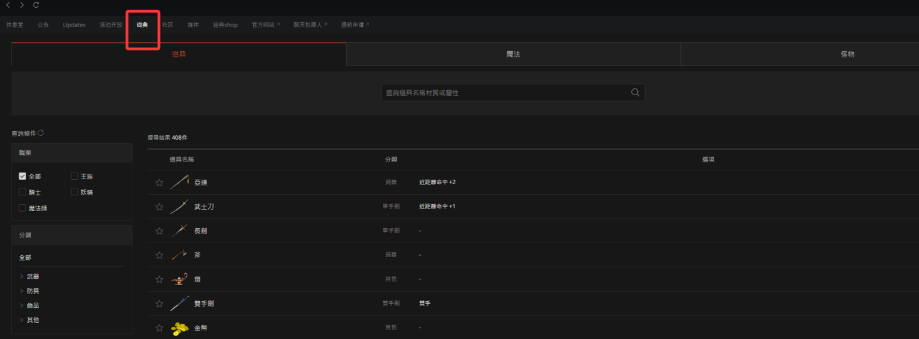Switch to the 魔法 tab
The height and width of the screenshot is (339, 919).
513,54
